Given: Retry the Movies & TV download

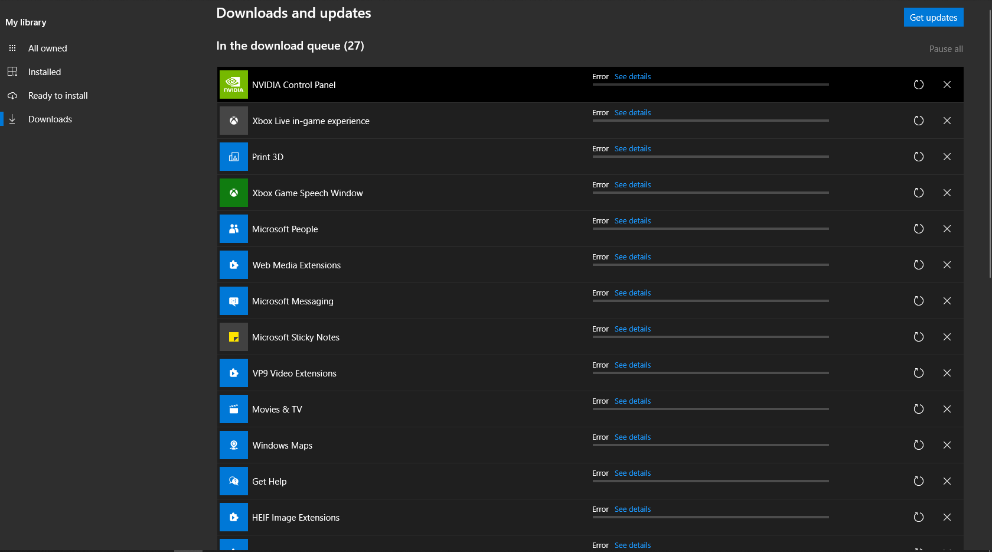Looking at the screenshot, I should (919, 409).
